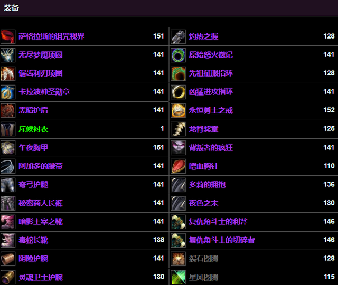Open the 复仇角斗士的切碎者 item link

point(222,240)
